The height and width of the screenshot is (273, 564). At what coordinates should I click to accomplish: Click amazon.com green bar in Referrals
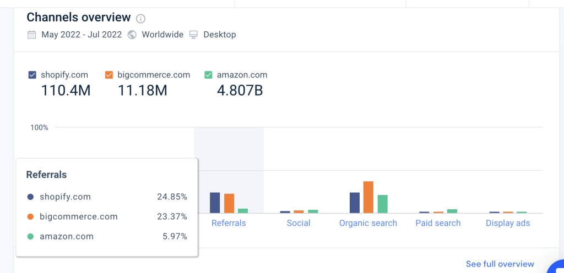(x=243, y=211)
